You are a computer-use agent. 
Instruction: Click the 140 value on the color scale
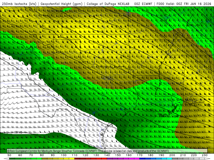point(107,155)
